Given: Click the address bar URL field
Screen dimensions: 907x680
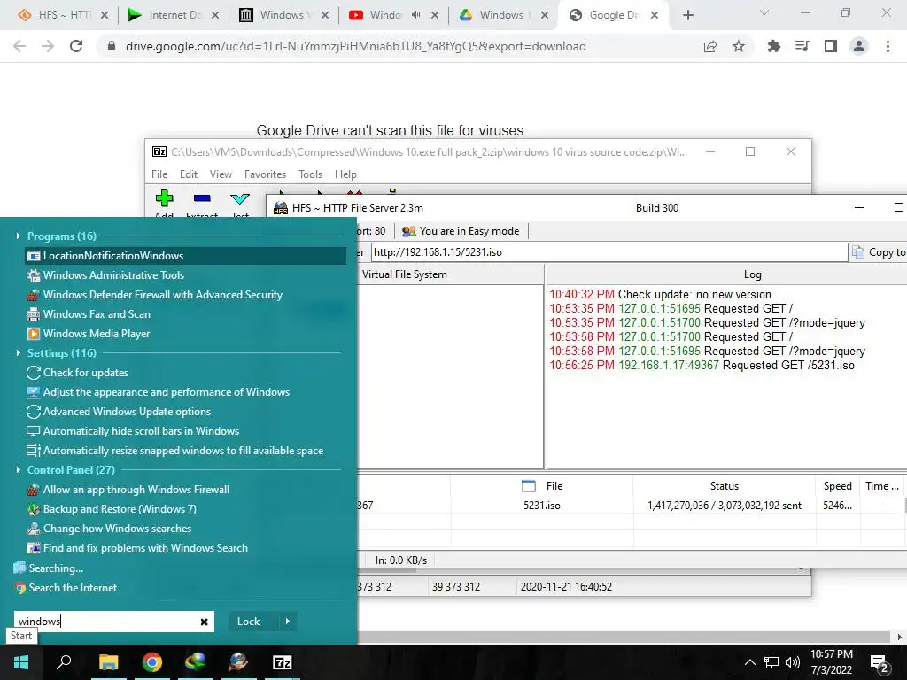Looking at the screenshot, I should 356,46.
